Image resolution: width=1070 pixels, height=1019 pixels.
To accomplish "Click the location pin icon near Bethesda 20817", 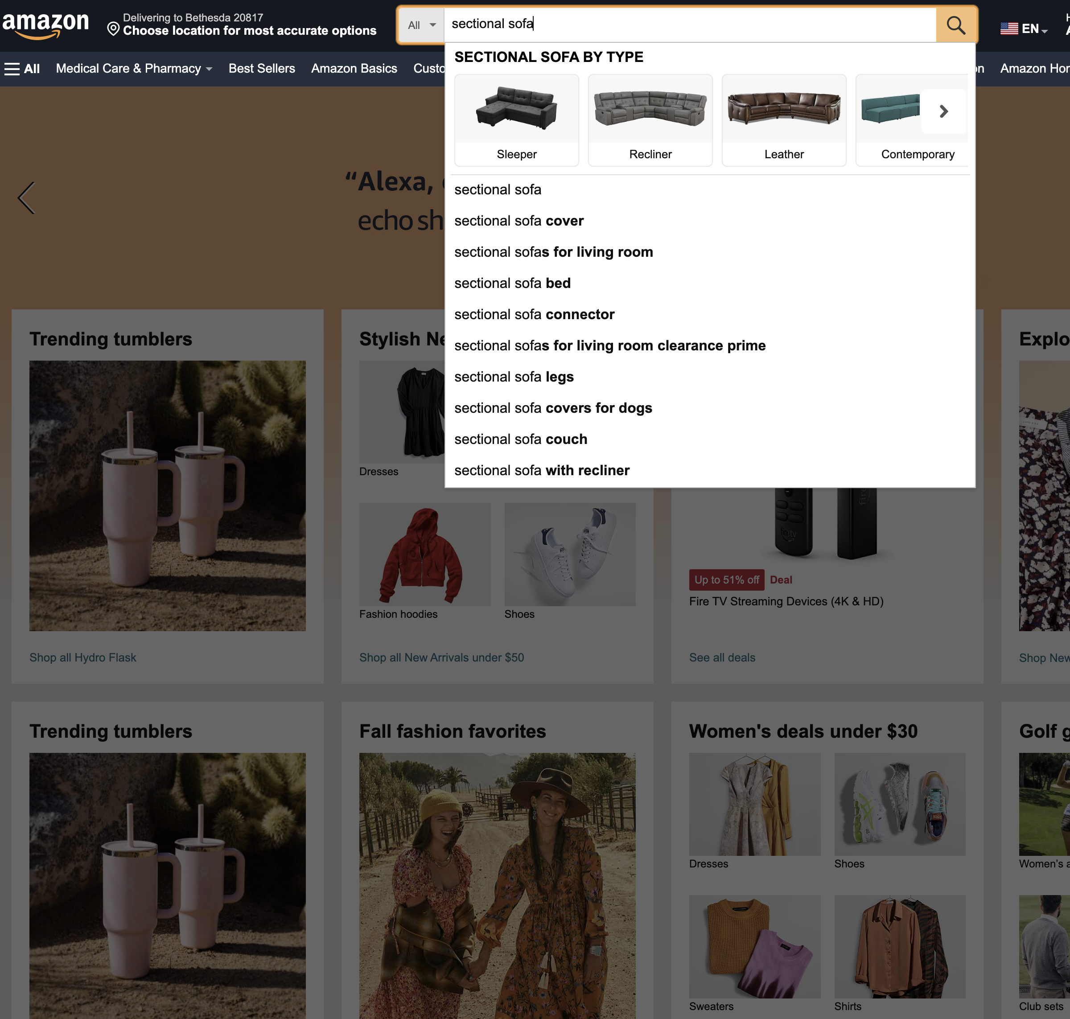I will [x=114, y=30].
